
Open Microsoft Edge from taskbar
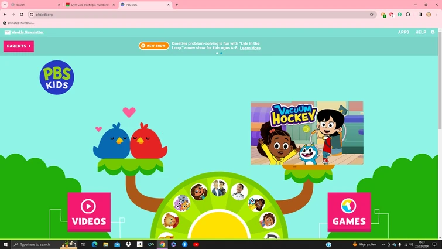pos(94,244)
